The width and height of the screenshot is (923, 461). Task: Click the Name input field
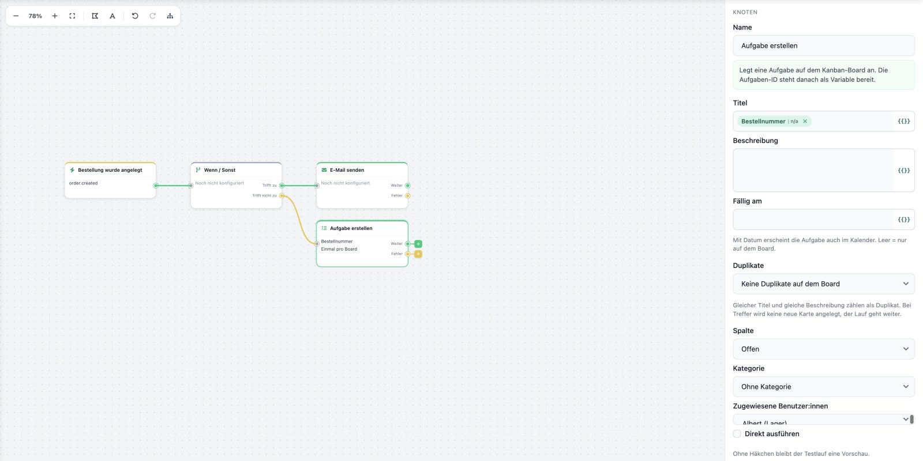point(824,46)
